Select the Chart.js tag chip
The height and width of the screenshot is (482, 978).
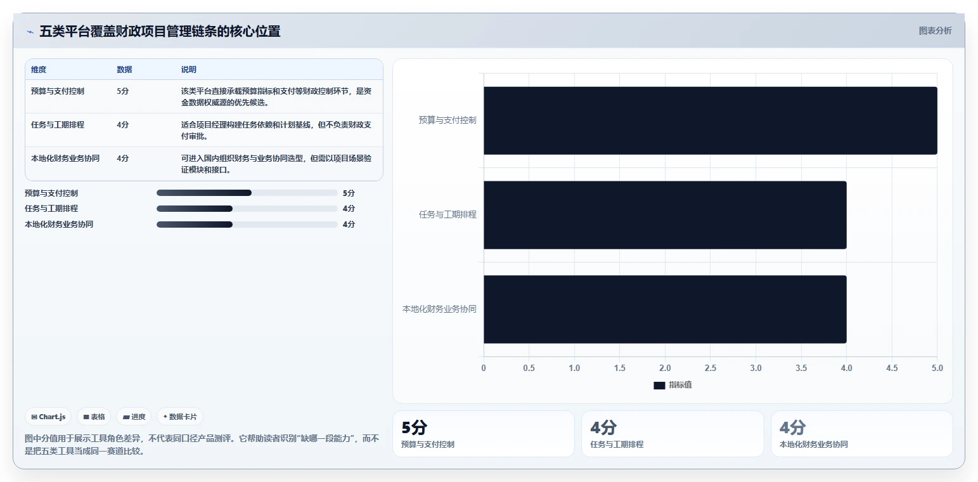pyautogui.click(x=48, y=417)
